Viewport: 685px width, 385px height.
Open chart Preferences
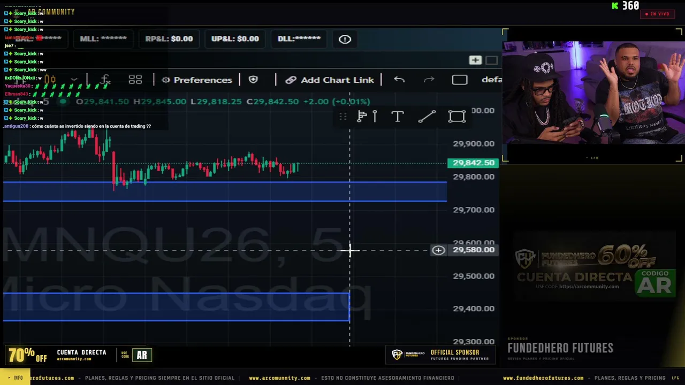coord(197,80)
